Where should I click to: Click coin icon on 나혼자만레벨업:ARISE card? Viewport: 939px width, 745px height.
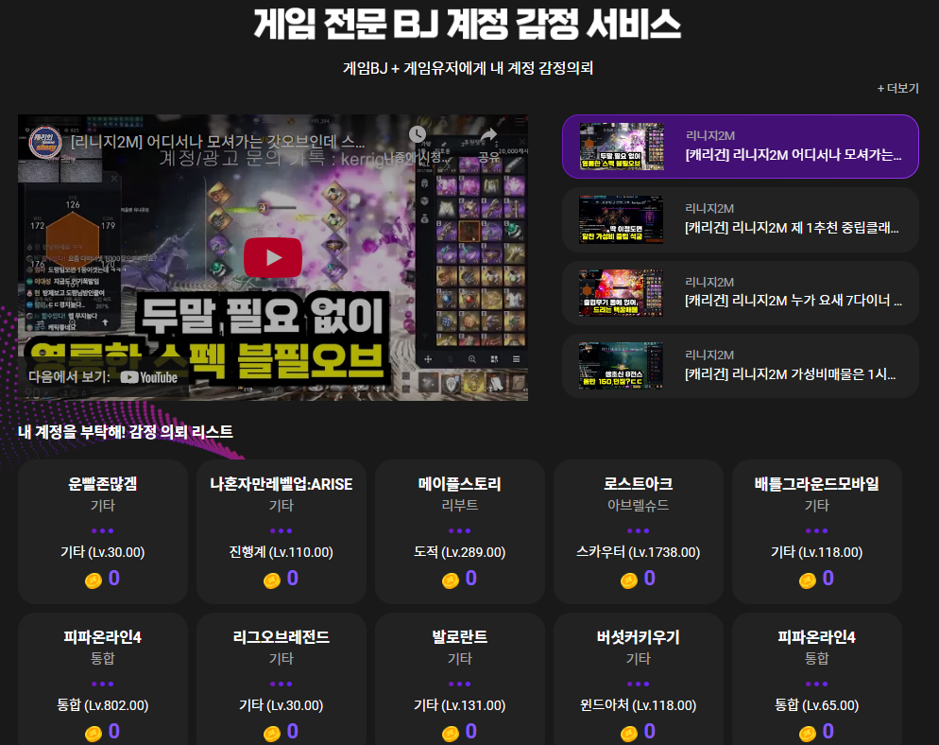[x=272, y=580]
